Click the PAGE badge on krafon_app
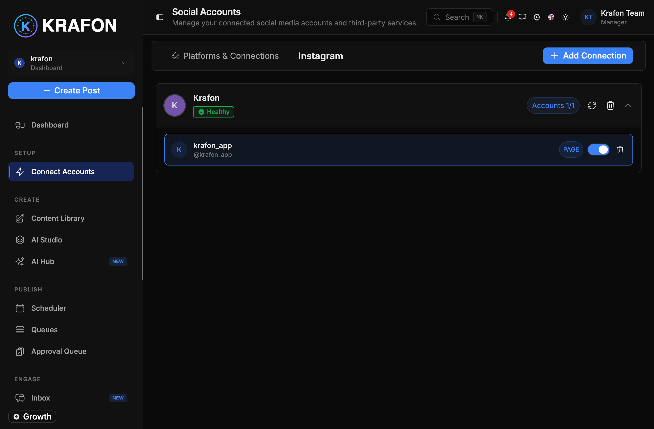The height and width of the screenshot is (429, 654). [x=571, y=150]
